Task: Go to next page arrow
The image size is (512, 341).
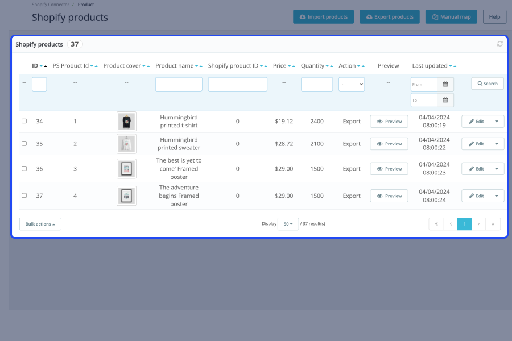Action: [x=478, y=224]
